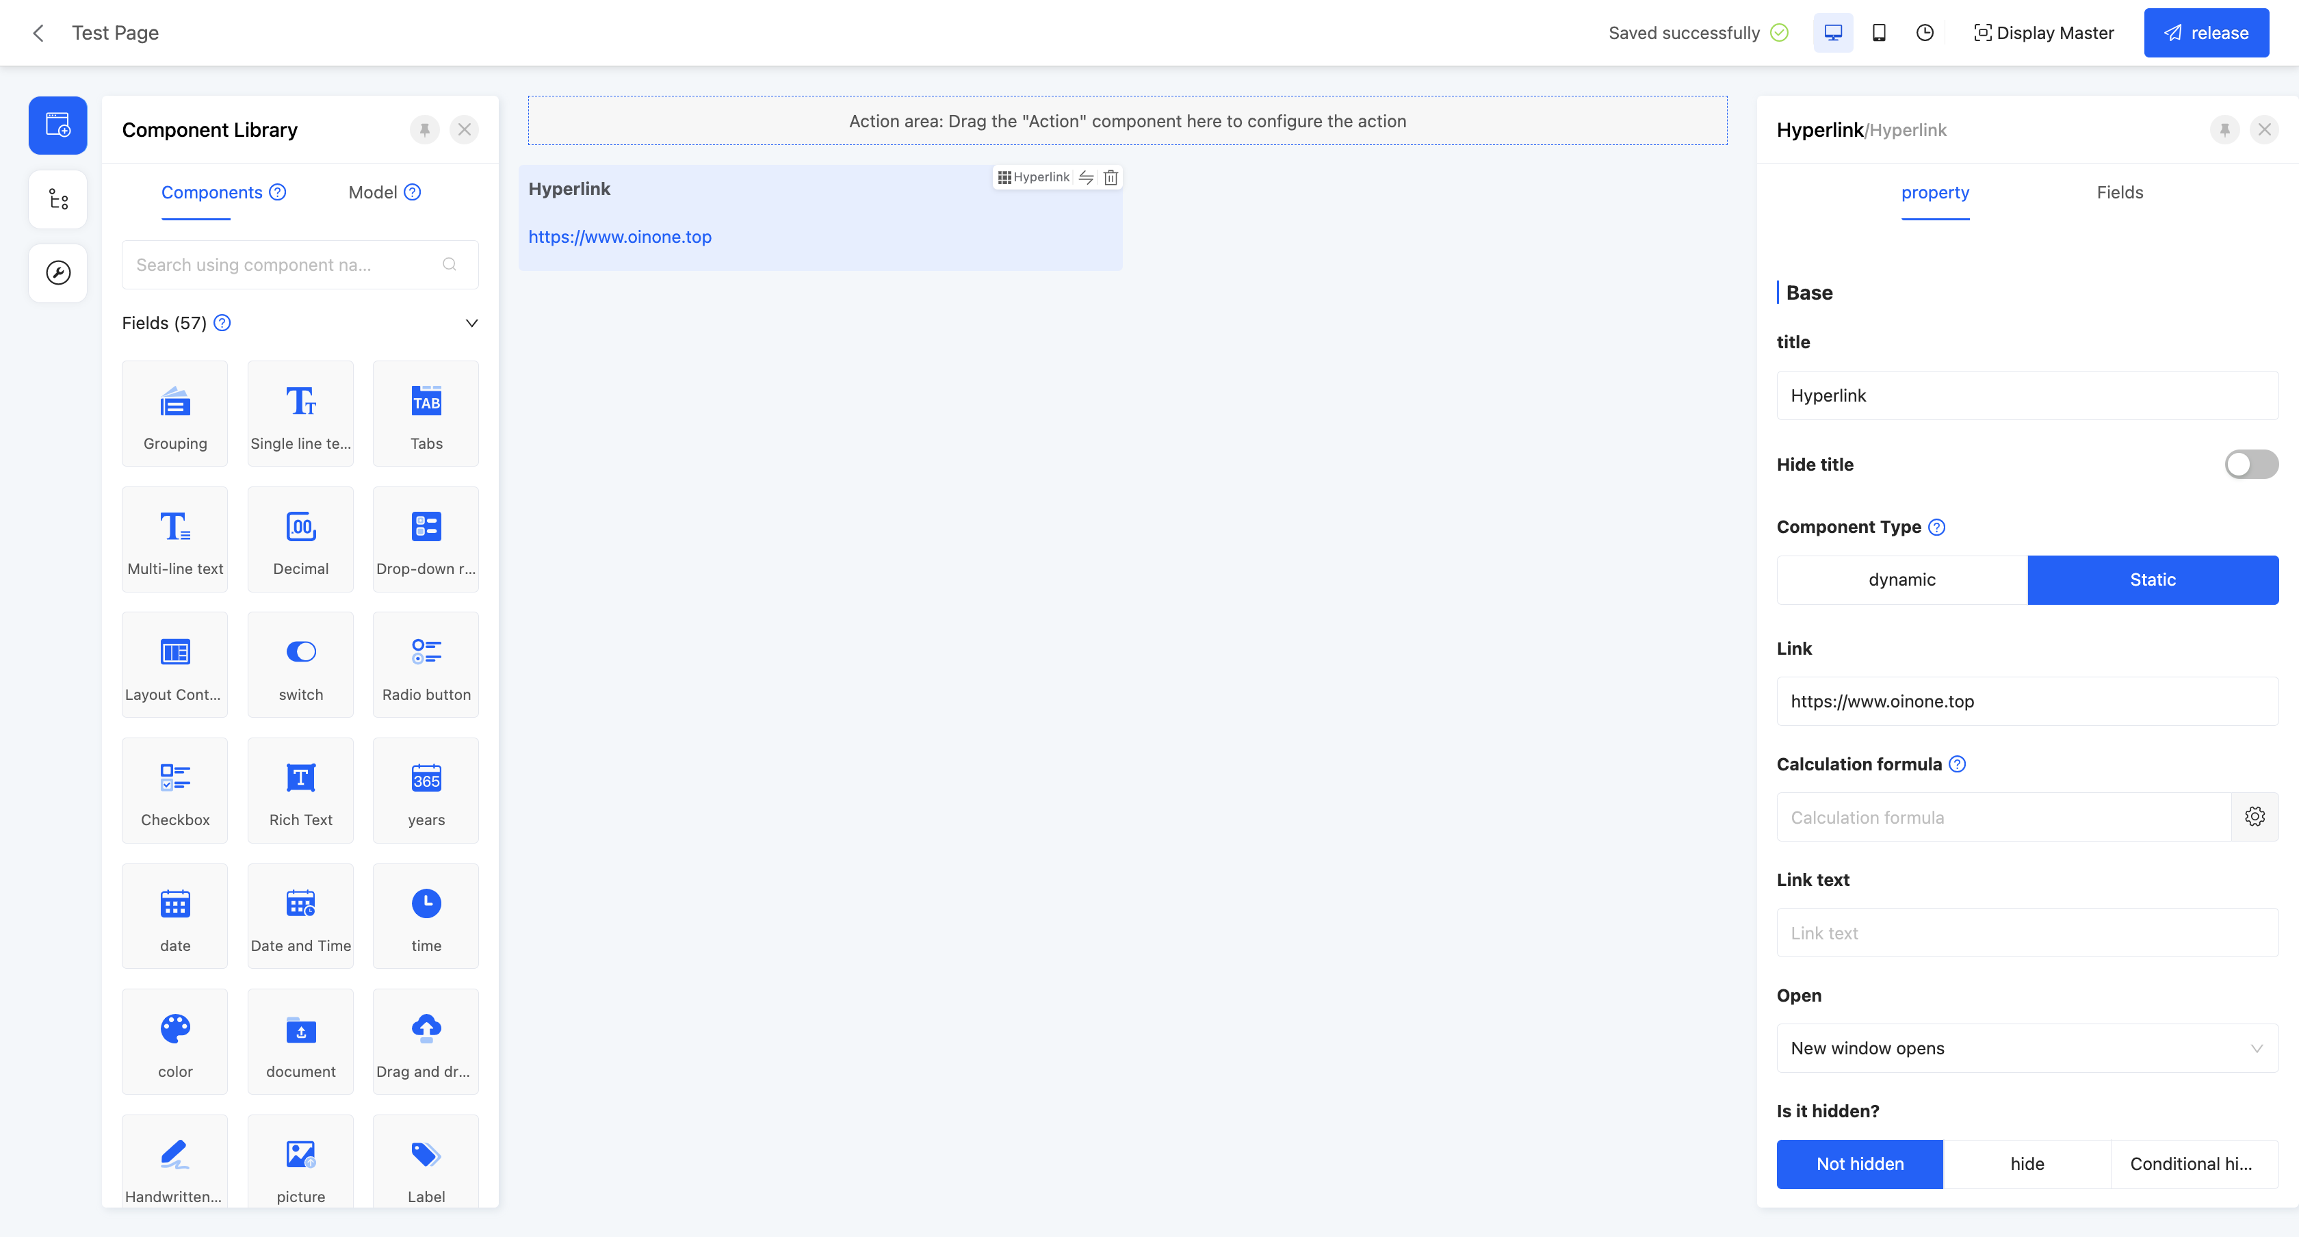This screenshot has width=2299, height=1237.
Task: Open calculation formula settings gear
Action: (x=2255, y=817)
